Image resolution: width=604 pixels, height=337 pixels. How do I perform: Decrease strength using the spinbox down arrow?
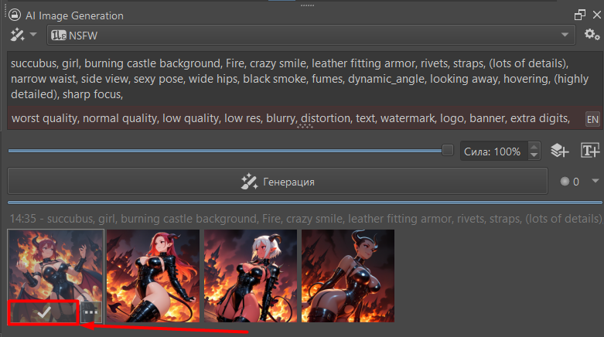(x=534, y=155)
